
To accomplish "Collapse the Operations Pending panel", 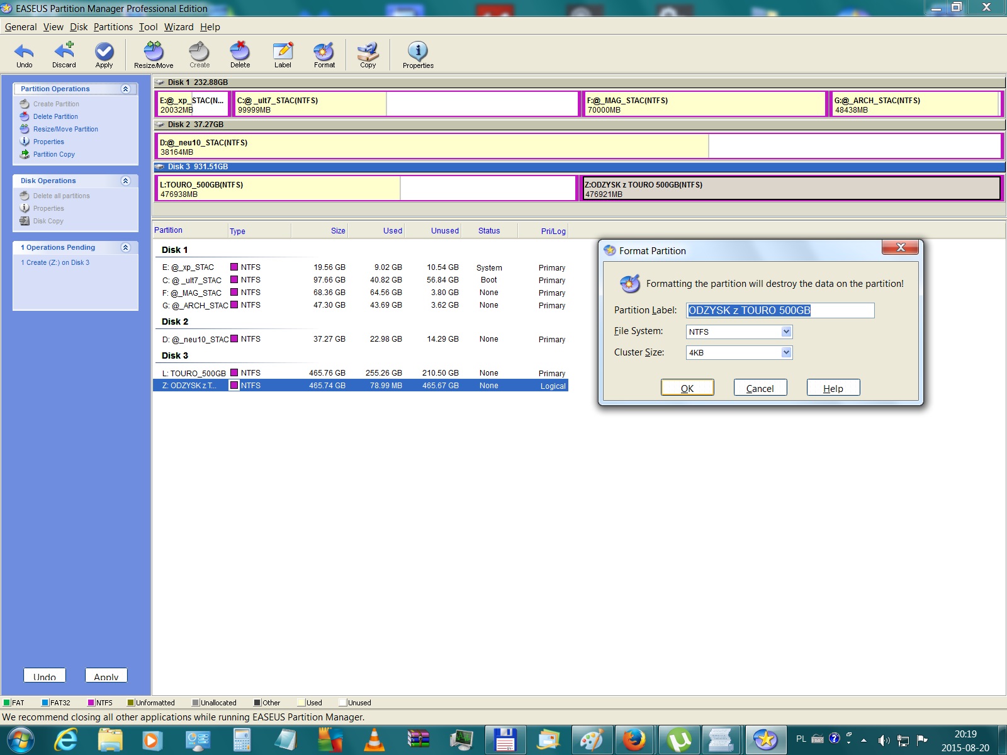I will tap(125, 247).
